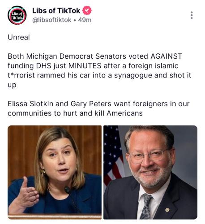Open the left photo of the woman

click(x=55, y=172)
